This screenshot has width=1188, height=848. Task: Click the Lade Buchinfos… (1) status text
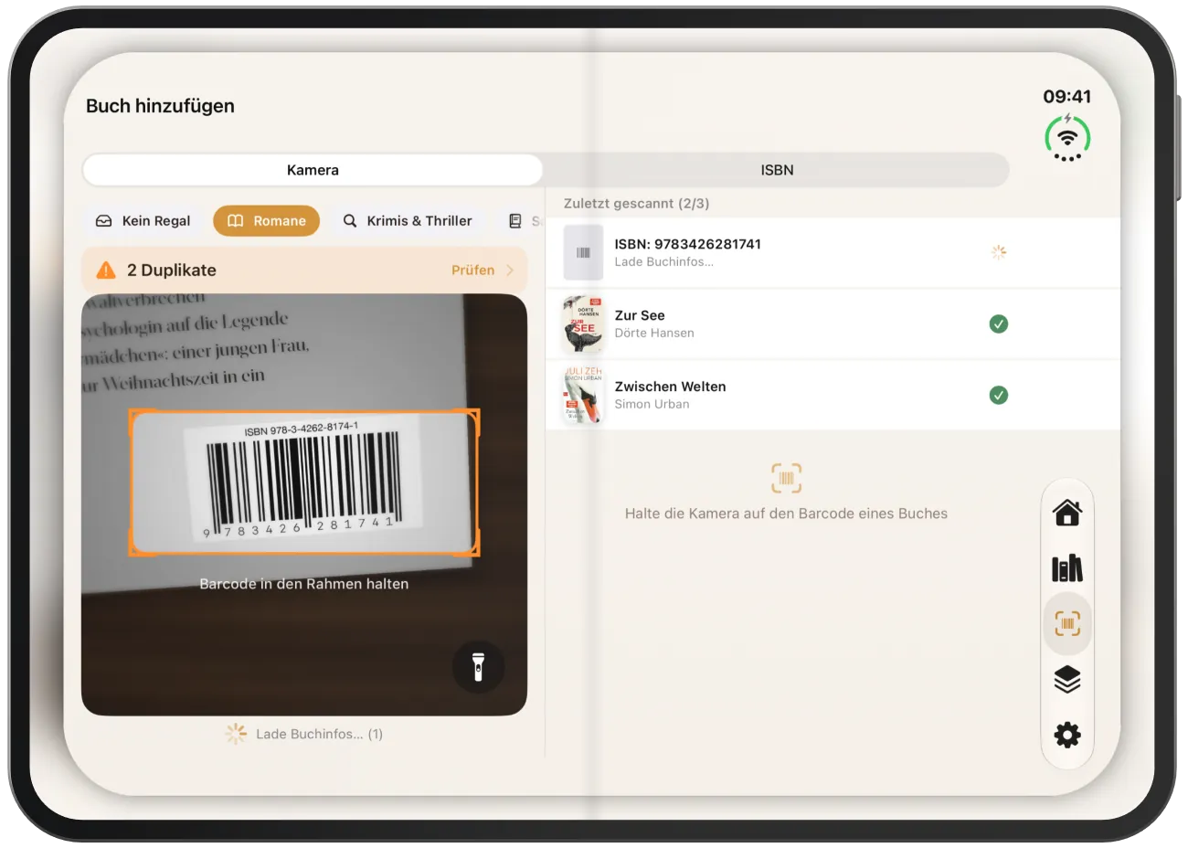[319, 734]
